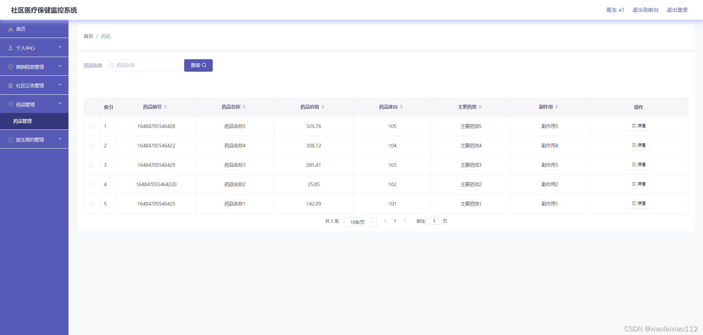Go to next page arrow
This screenshot has width=703, height=335.
click(405, 221)
